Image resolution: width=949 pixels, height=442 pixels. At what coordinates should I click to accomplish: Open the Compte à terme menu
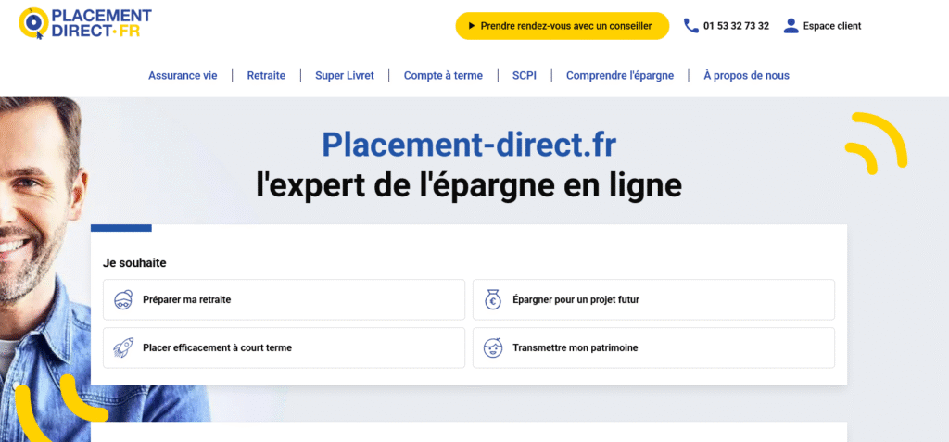(x=443, y=76)
